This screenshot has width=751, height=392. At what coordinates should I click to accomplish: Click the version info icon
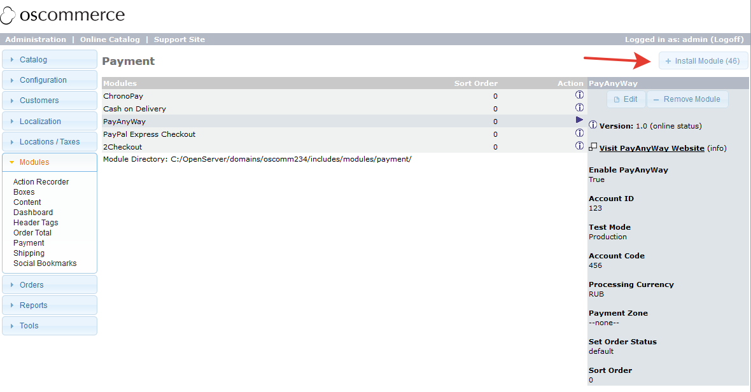pos(593,125)
